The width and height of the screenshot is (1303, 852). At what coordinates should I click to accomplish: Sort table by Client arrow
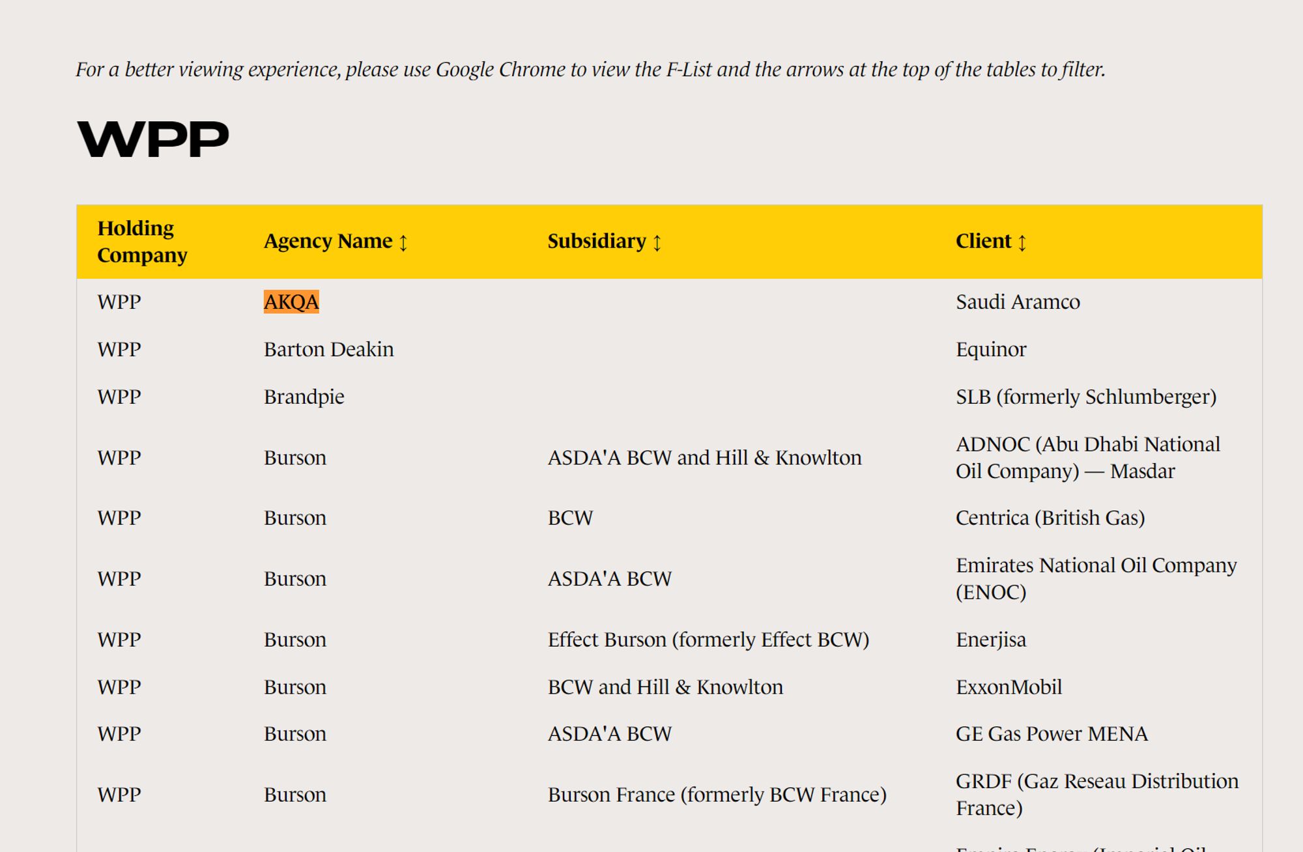pos(1022,242)
